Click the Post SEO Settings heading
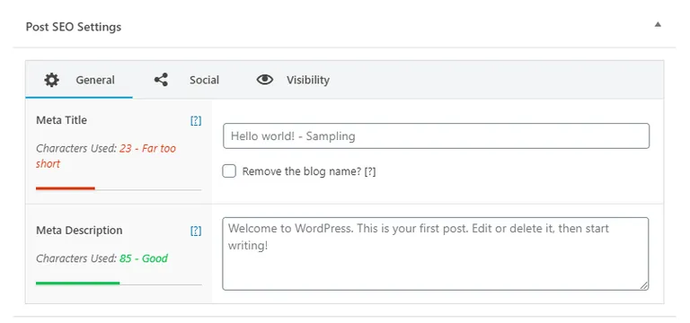The width and height of the screenshot is (690, 323). click(74, 27)
